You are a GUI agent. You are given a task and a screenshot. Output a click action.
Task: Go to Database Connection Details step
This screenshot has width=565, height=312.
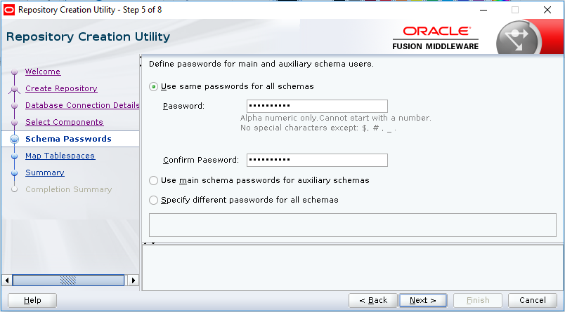82,105
